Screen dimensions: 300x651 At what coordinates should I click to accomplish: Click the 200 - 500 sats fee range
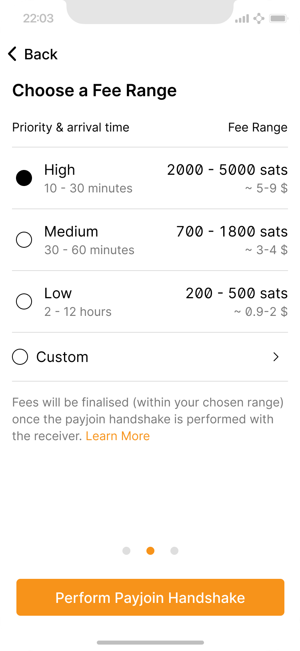click(236, 293)
